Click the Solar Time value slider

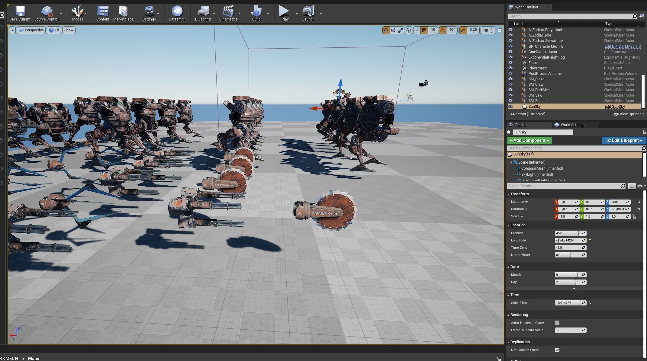coord(568,303)
